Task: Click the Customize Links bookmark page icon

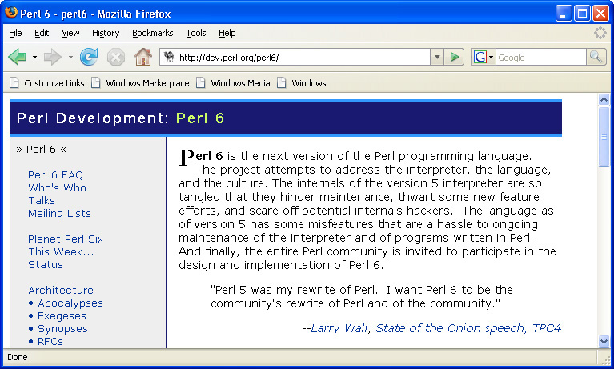Action: pyautogui.click(x=14, y=83)
